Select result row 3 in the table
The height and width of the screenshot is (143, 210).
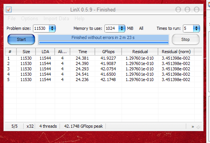pos(103,69)
